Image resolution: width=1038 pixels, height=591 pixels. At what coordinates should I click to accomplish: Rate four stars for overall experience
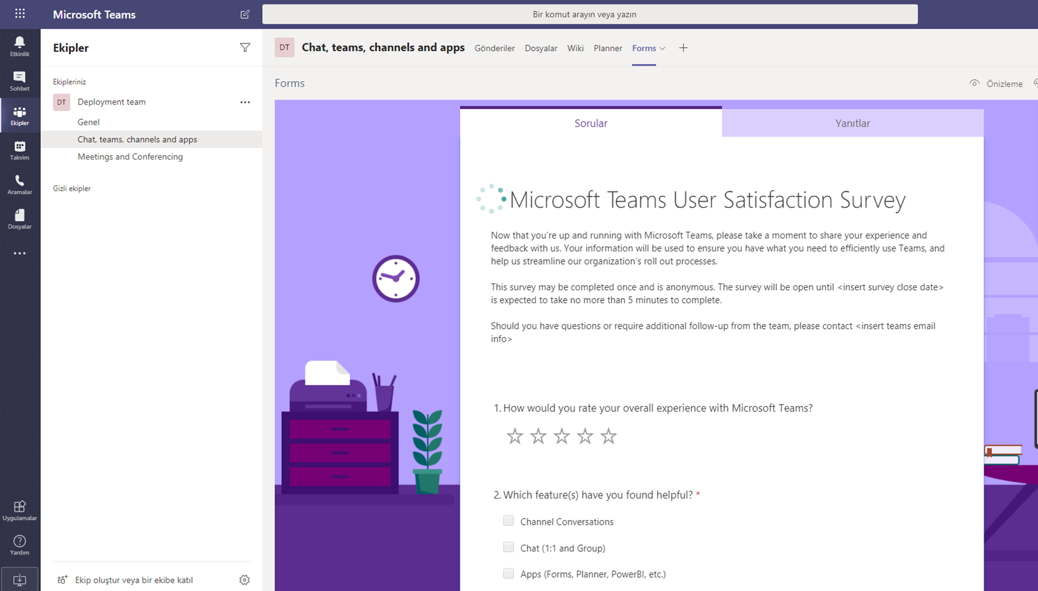point(585,436)
